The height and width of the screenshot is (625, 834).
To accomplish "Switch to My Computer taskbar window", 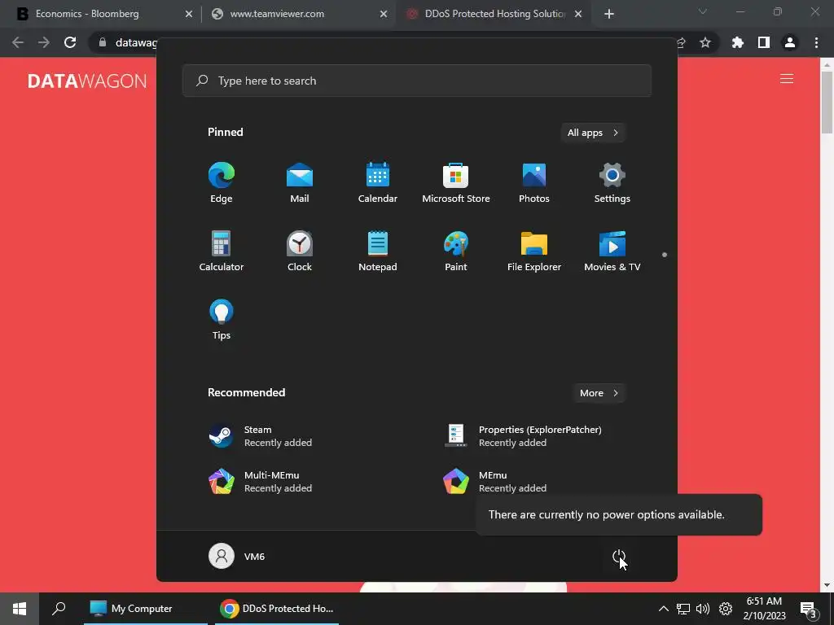I will 146,609.
